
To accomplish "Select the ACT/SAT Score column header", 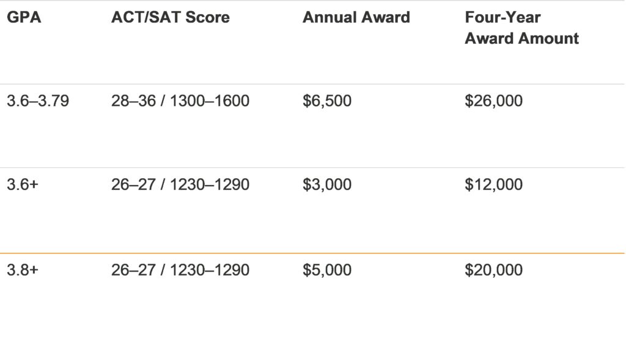I will click(x=171, y=17).
